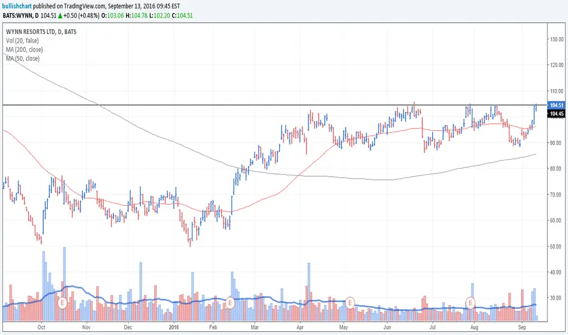Click the BATS:WYNN, D symbol text in header
Viewport: 568px width, 335px height.
(x=21, y=16)
